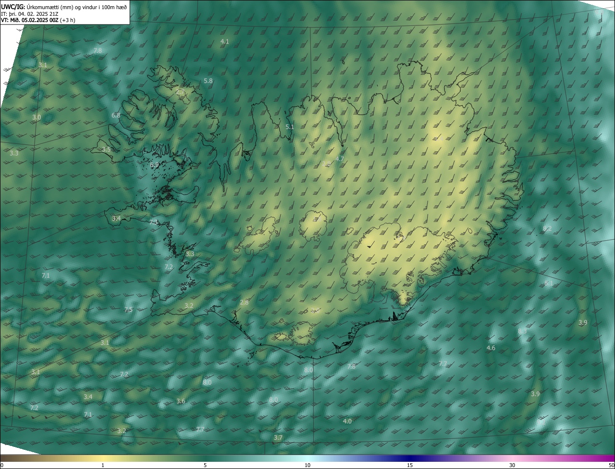Click the 3.7 value label on the map

(x=278, y=438)
